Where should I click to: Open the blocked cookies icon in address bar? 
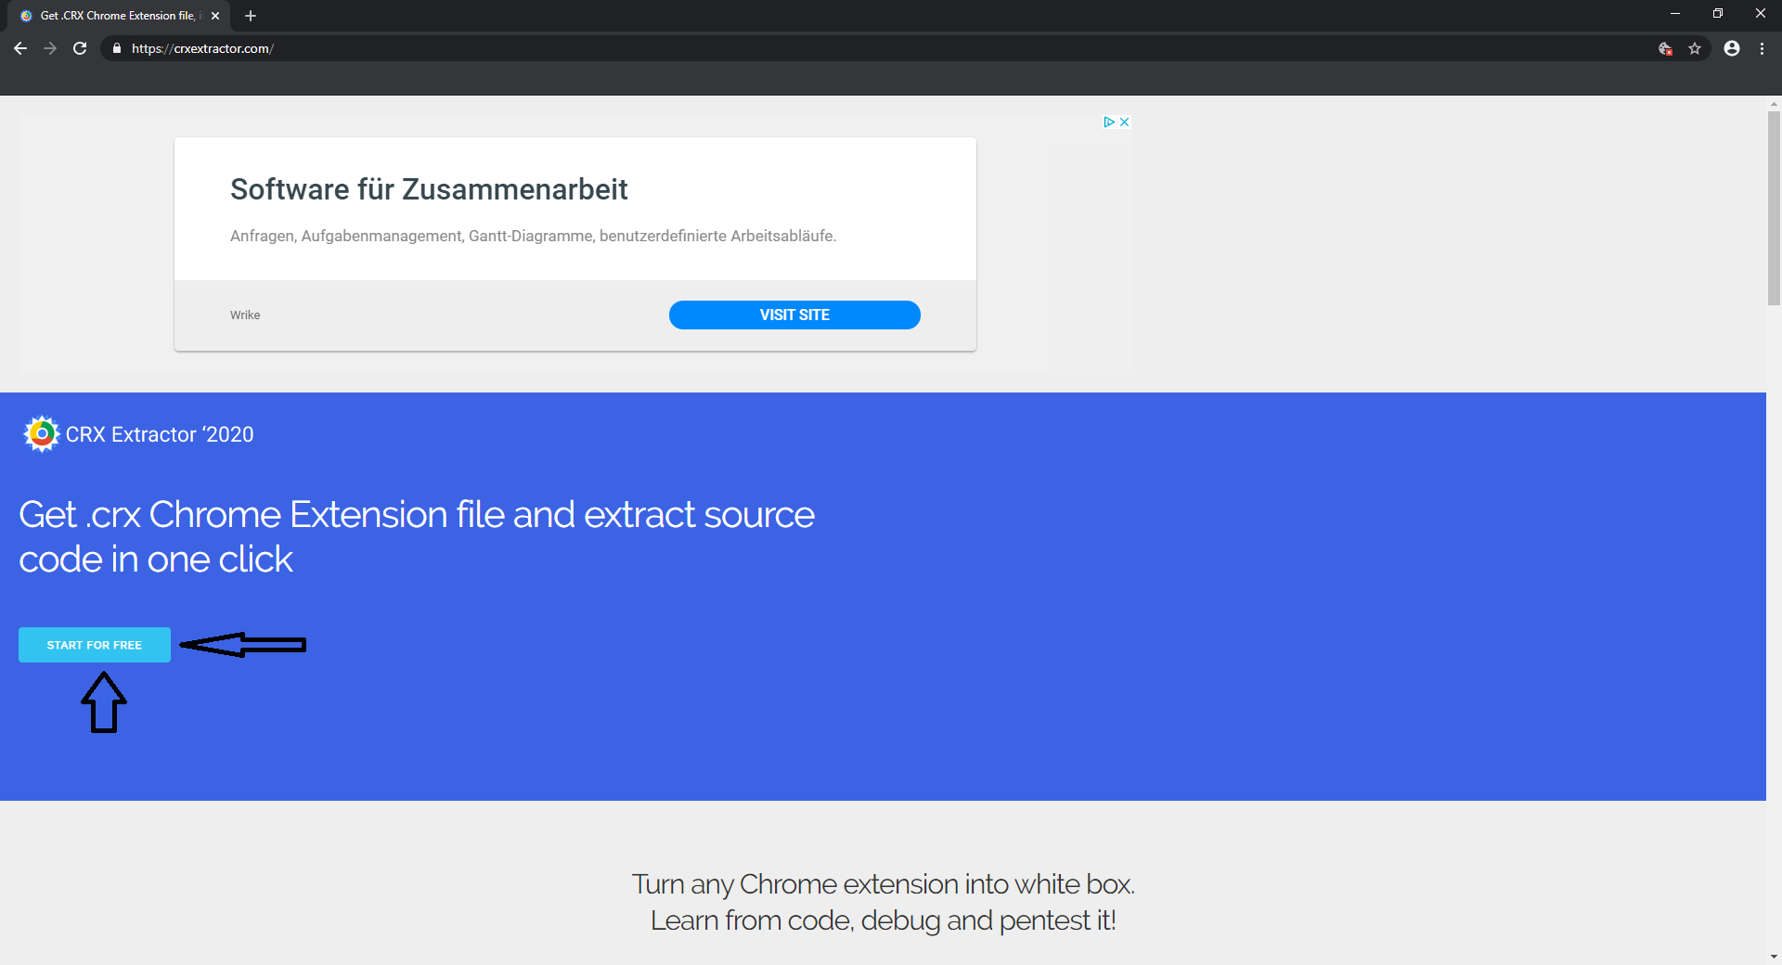1665,48
